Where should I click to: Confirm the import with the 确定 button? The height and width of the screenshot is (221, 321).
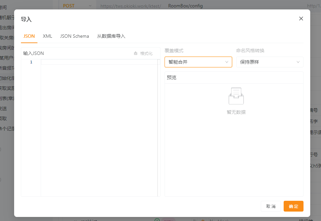click(293, 206)
